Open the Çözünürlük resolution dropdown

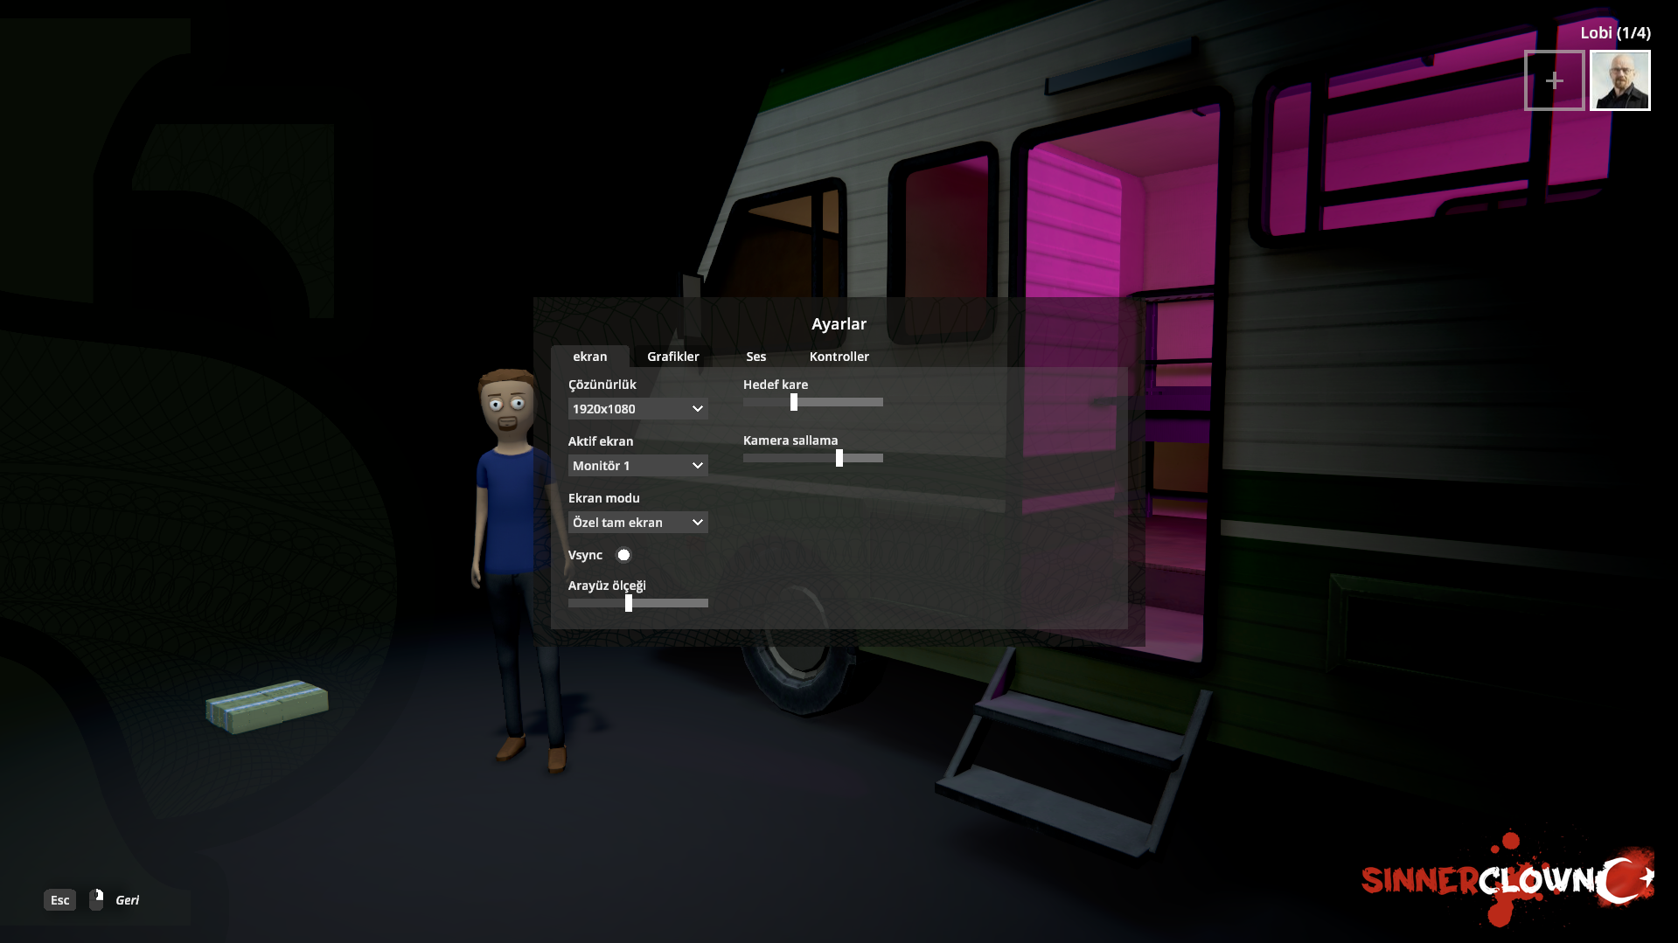tap(637, 409)
